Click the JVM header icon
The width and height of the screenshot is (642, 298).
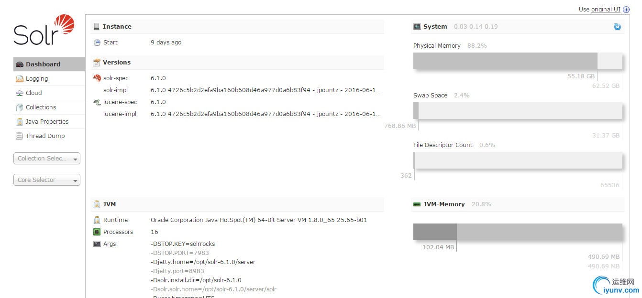(x=97, y=204)
